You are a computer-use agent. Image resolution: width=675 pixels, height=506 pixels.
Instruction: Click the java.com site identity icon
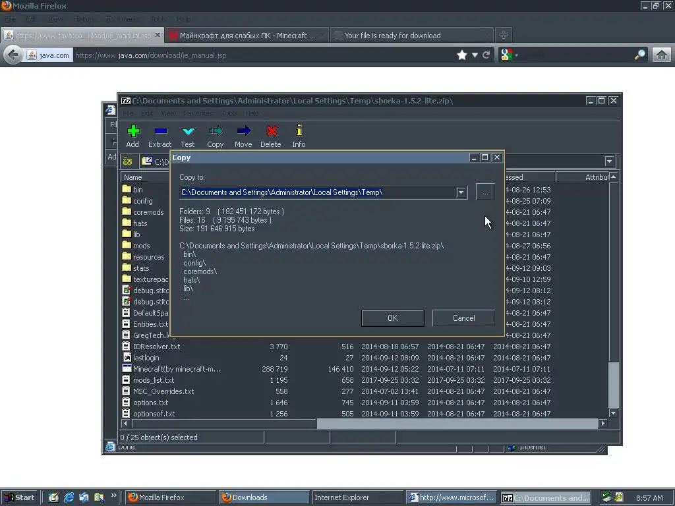click(x=32, y=55)
